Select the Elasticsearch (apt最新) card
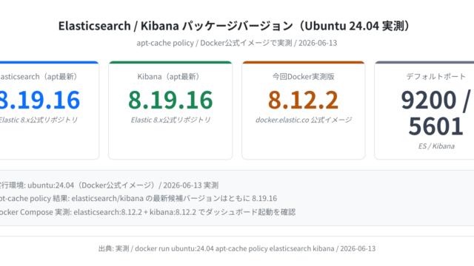 coord(50,110)
